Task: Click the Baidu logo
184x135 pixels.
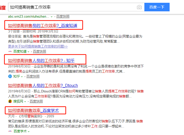Action: 3,8
